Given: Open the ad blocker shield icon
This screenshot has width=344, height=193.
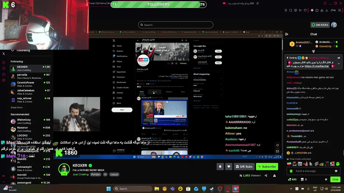Looking at the screenshot, I should tap(295, 10).
